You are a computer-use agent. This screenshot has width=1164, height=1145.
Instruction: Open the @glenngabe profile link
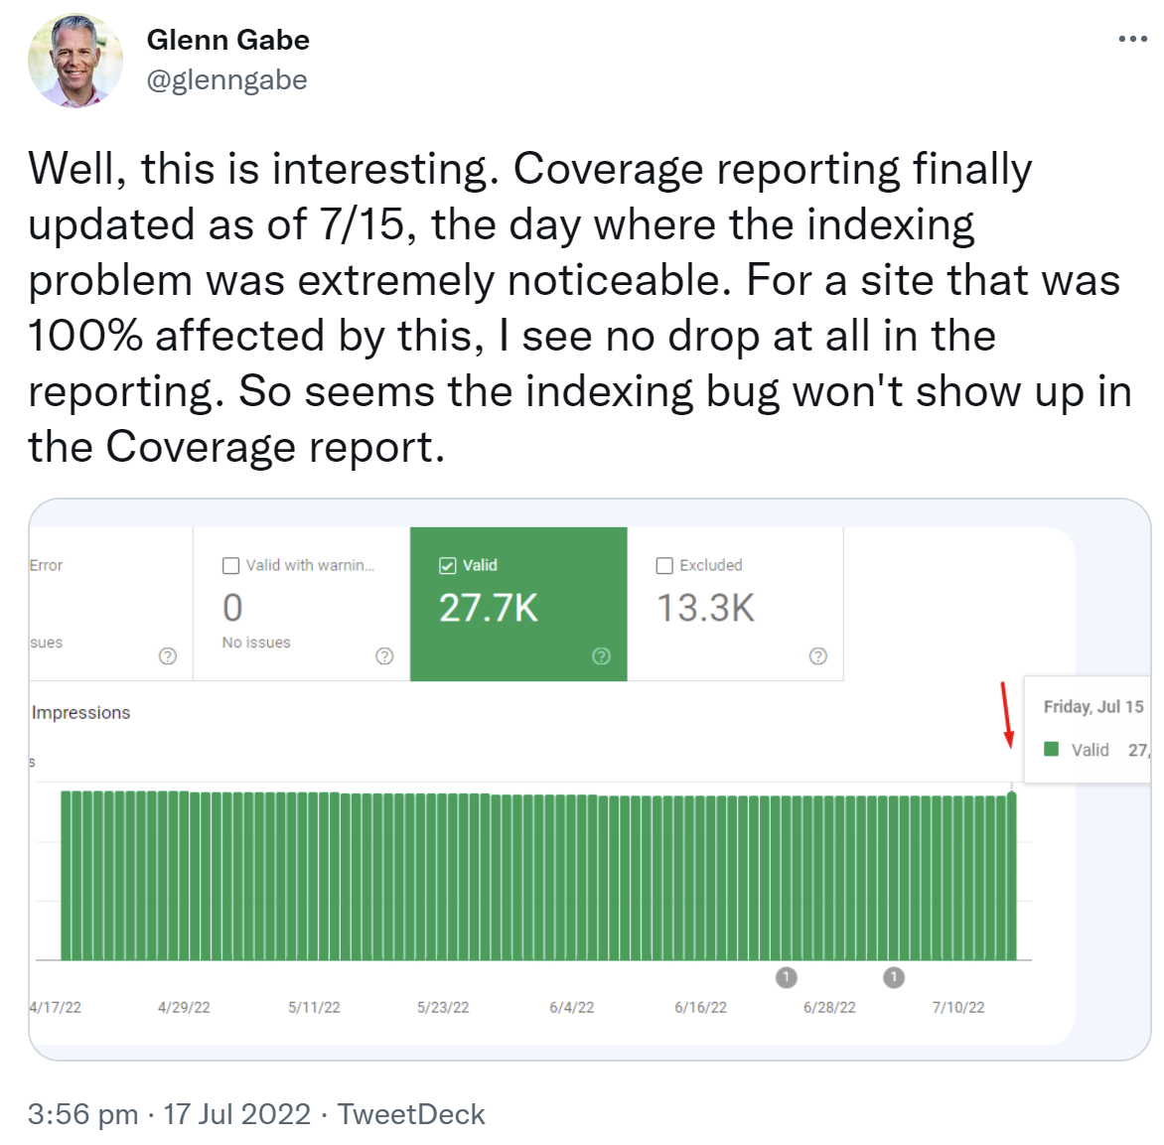[x=226, y=79]
